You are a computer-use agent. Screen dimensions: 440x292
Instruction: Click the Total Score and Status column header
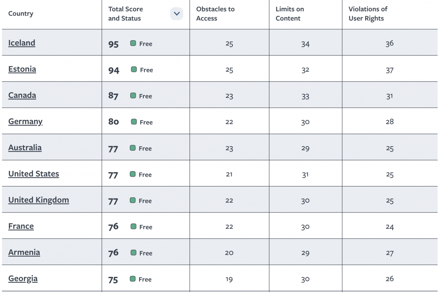[x=125, y=14]
